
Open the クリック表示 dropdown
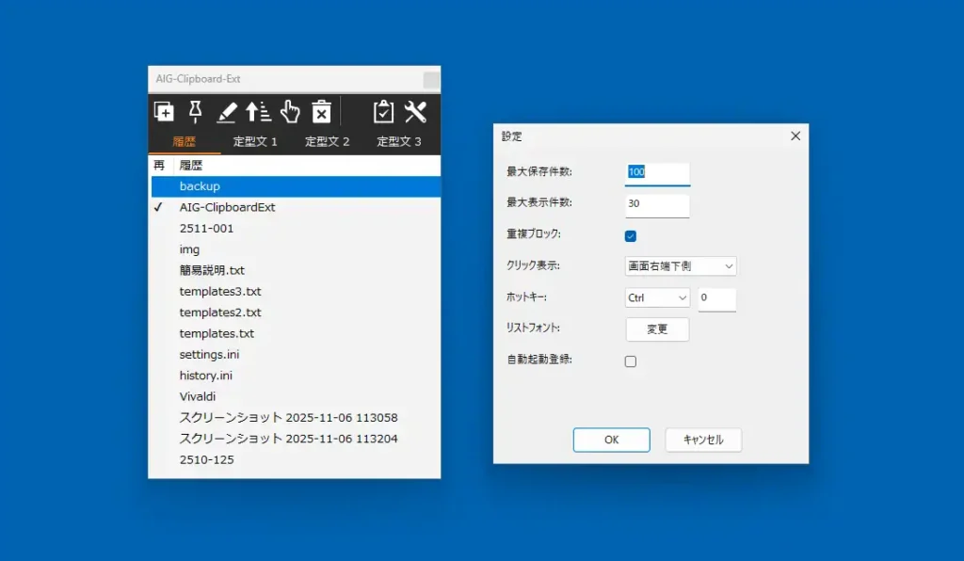tap(680, 265)
